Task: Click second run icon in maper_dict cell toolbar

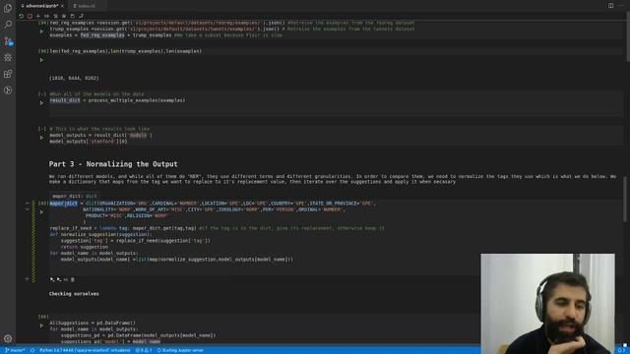Action: point(59,279)
